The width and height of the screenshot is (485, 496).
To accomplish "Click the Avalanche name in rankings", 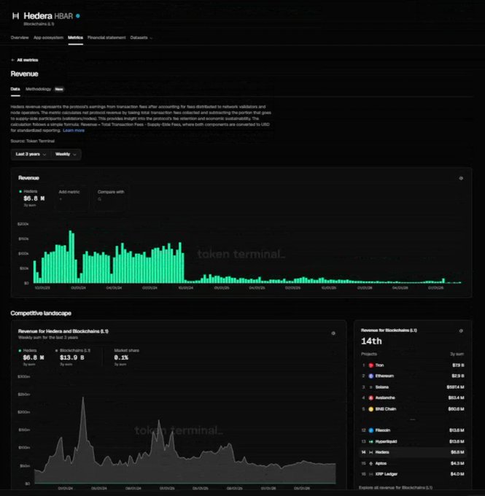I will coord(385,398).
